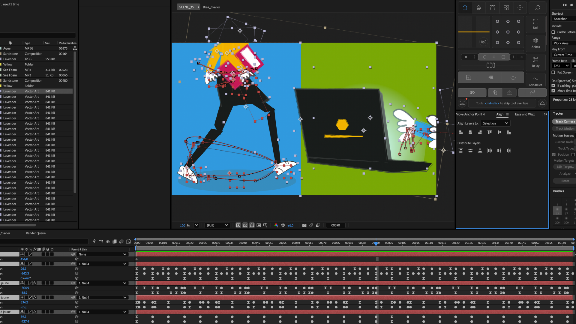Click the timeline current time indicator
Viewport: 576px width, 324px height.
tap(376, 243)
